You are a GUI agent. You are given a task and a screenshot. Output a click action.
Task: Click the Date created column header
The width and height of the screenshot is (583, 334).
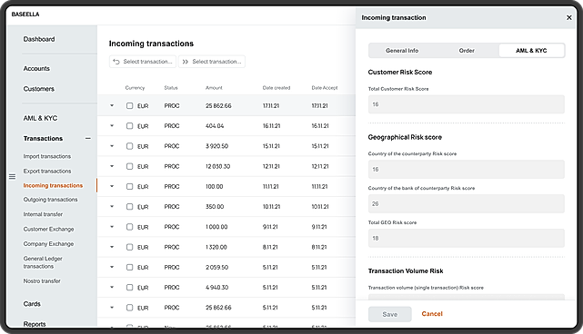pos(276,88)
